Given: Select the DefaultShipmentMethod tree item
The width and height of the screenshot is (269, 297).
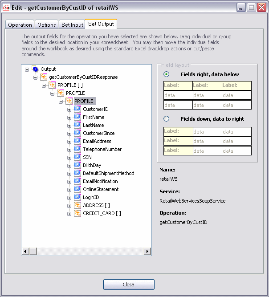Looking at the screenshot, I should (x=109, y=173).
